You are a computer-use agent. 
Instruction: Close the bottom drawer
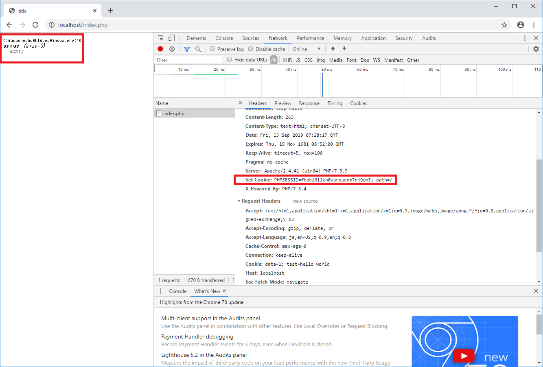(536, 291)
